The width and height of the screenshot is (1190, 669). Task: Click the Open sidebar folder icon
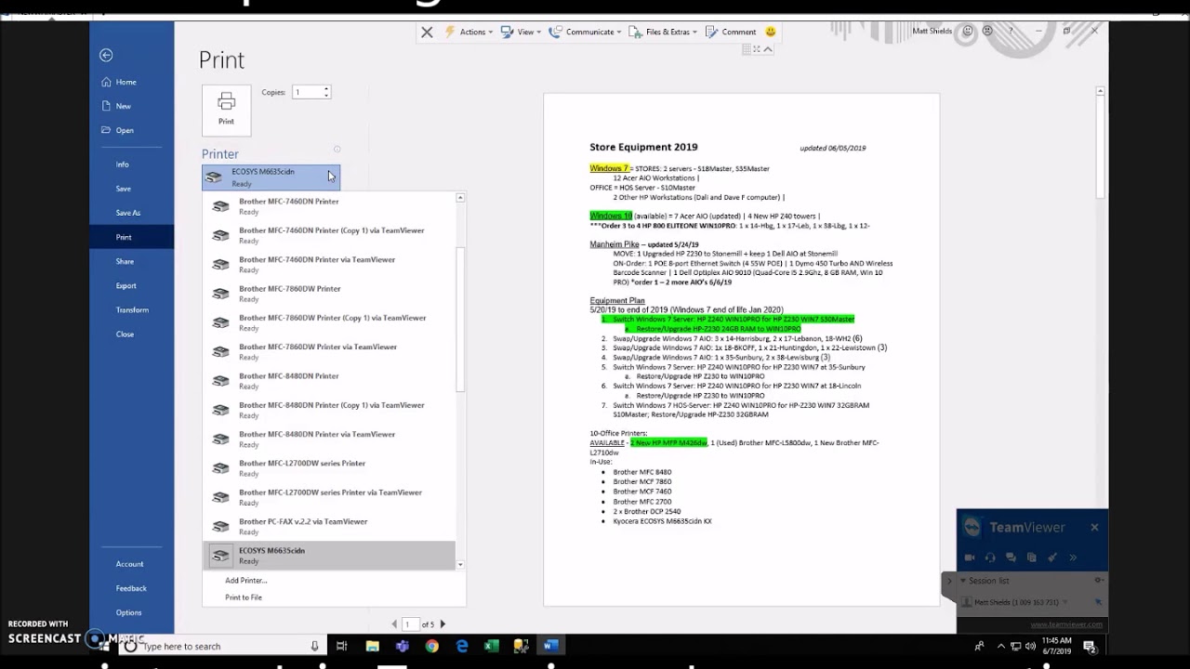point(106,130)
